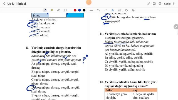The width and height of the screenshot is (178, 100).
Task: Tap option "E) Bütün bu əşyaları bilmirsinizmi bura"
Action: [x=130, y=17]
